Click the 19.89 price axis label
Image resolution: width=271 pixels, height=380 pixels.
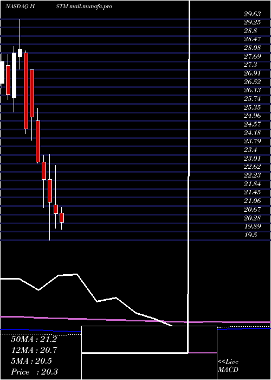(252, 226)
